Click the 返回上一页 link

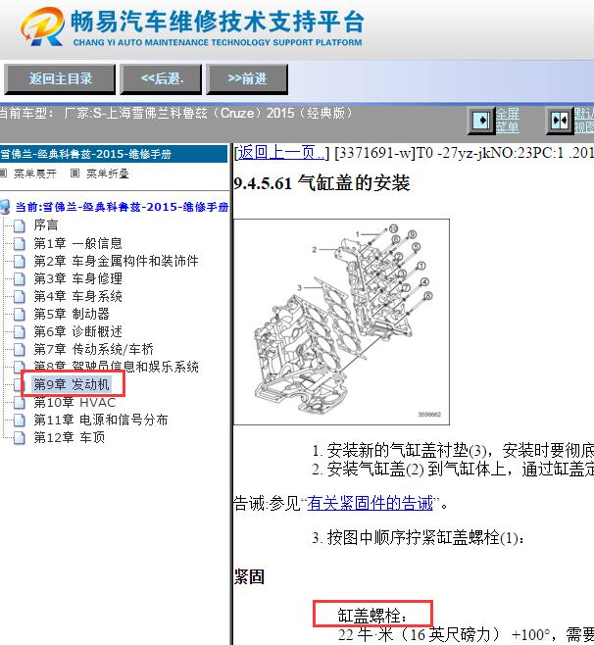(x=281, y=153)
